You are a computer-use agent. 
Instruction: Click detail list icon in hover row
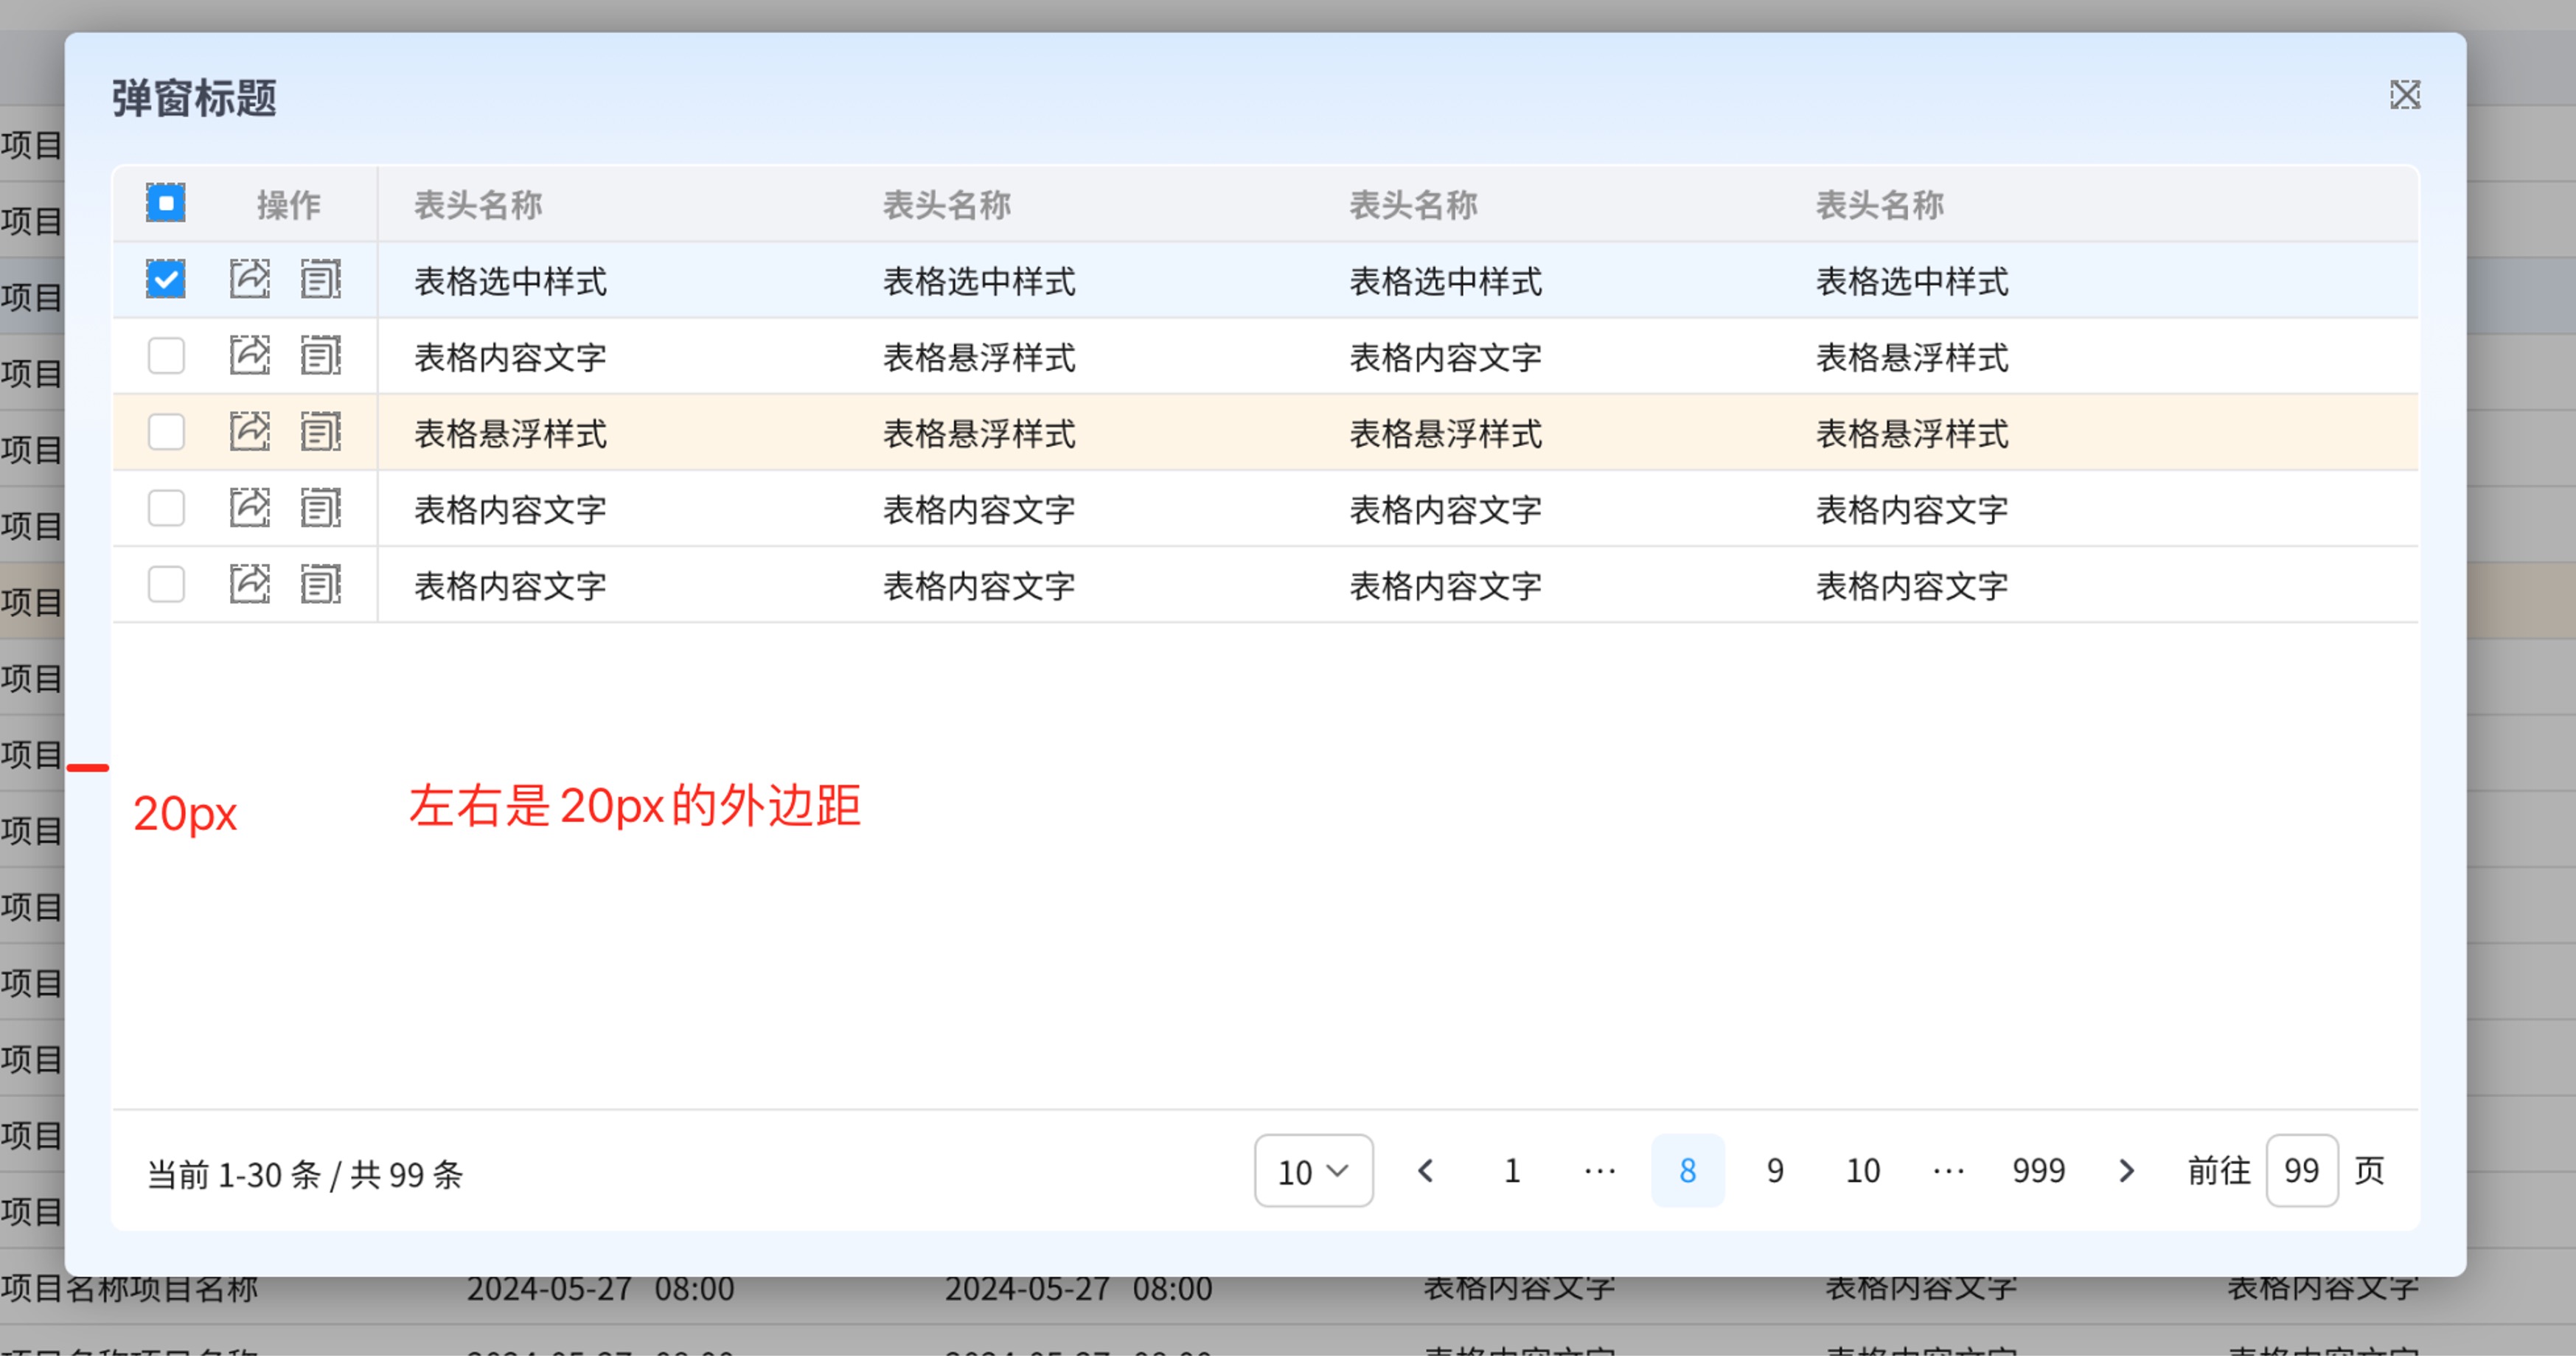(x=320, y=432)
